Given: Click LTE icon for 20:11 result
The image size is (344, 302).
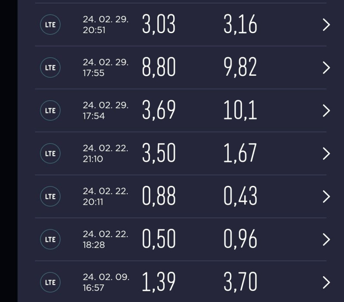Looking at the screenshot, I should click(x=50, y=196).
